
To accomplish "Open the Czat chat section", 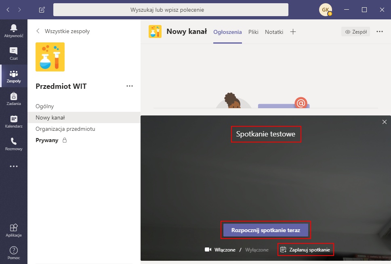I will click(14, 53).
